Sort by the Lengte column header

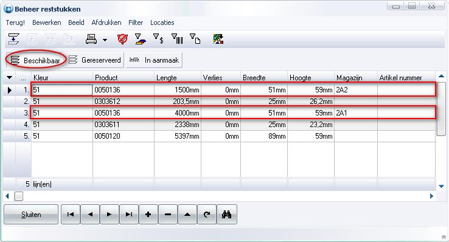coord(178,77)
